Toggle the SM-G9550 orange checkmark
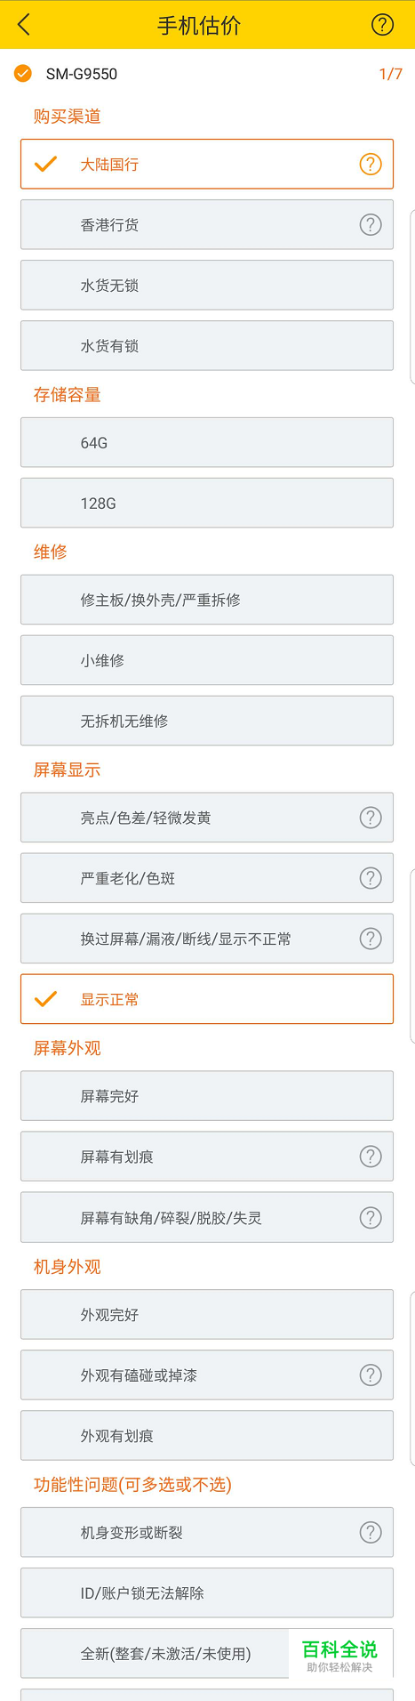This screenshot has width=415, height=1701. point(23,73)
